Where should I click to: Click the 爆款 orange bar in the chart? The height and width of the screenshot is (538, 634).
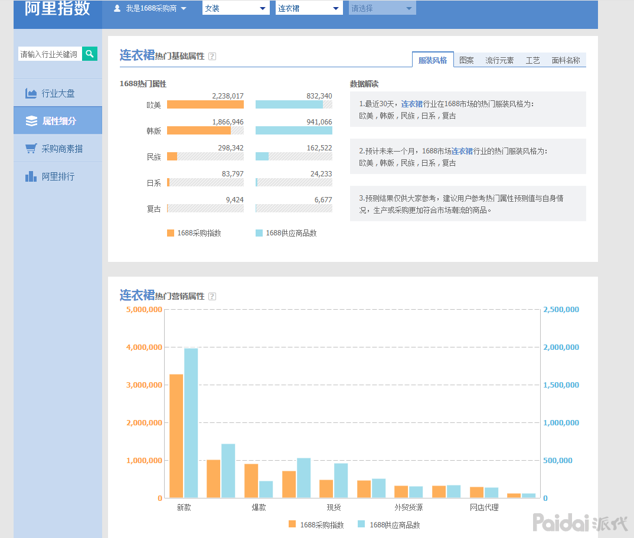(251, 481)
